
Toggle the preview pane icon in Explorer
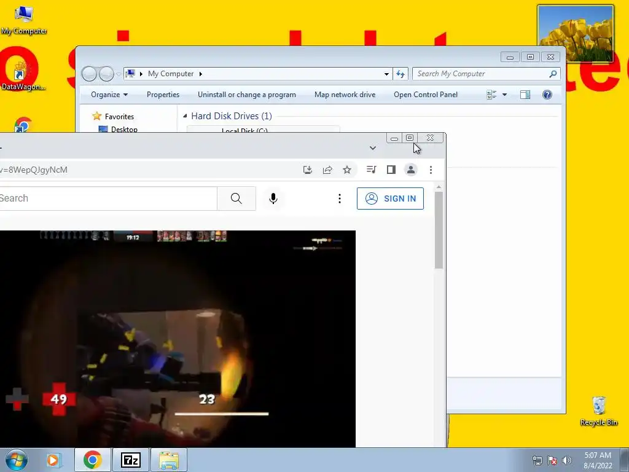[x=525, y=95]
